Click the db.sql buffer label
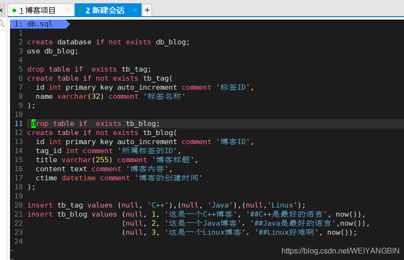The width and height of the screenshot is (404, 260). (x=40, y=24)
